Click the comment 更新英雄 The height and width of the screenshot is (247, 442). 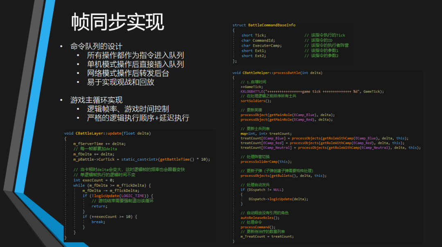[x=251, y=110]
